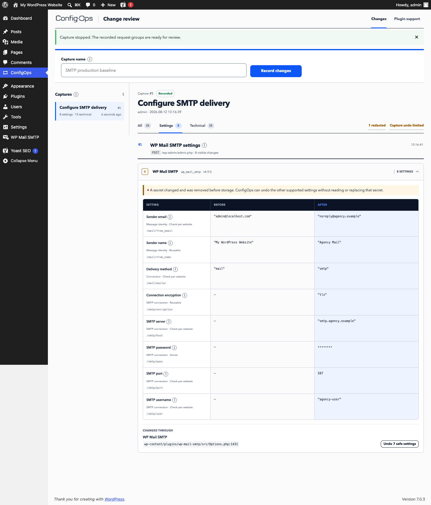Screen dimensions: 431x505
Task: Switch to the Changes tab
Action: pos(379,19)
